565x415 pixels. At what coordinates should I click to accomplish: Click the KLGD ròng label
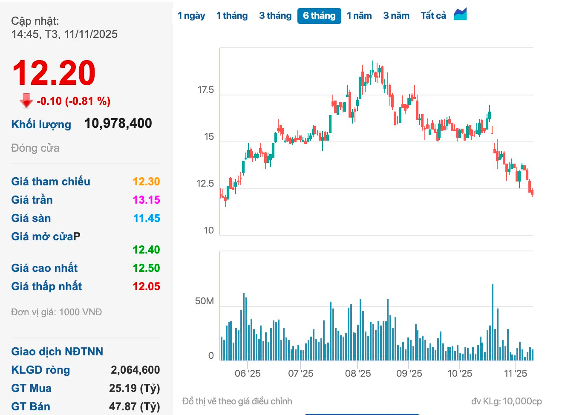click(x=40, y=370)
